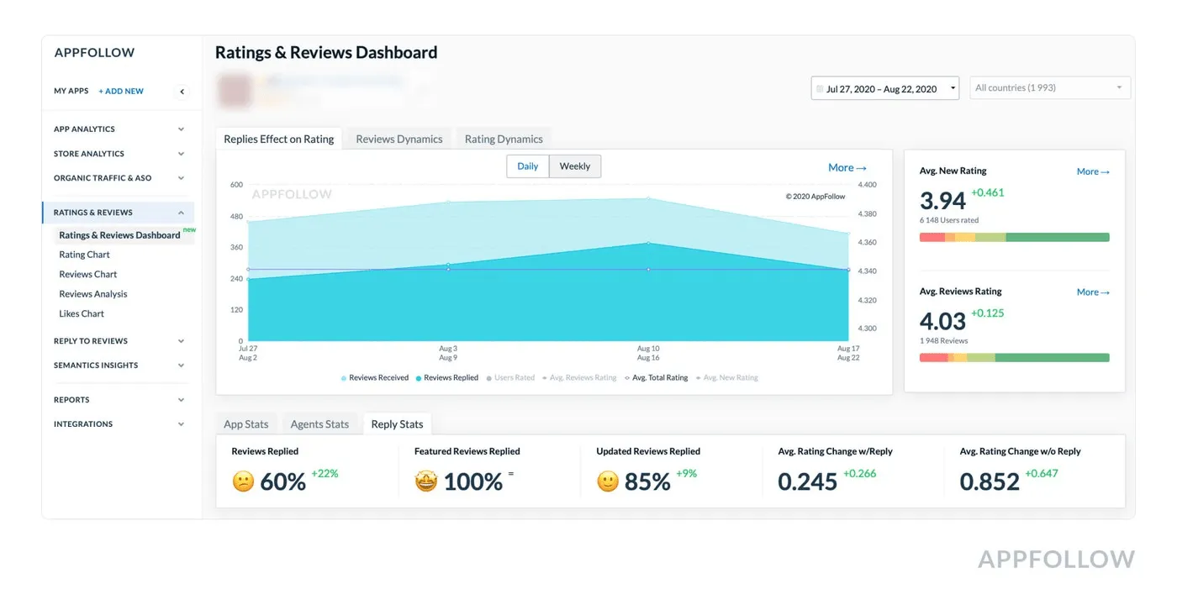The width and height of the screenshot is (1177, 589).
Task: Toggle Avg. New Rating legend series
Action: (726, 378)
